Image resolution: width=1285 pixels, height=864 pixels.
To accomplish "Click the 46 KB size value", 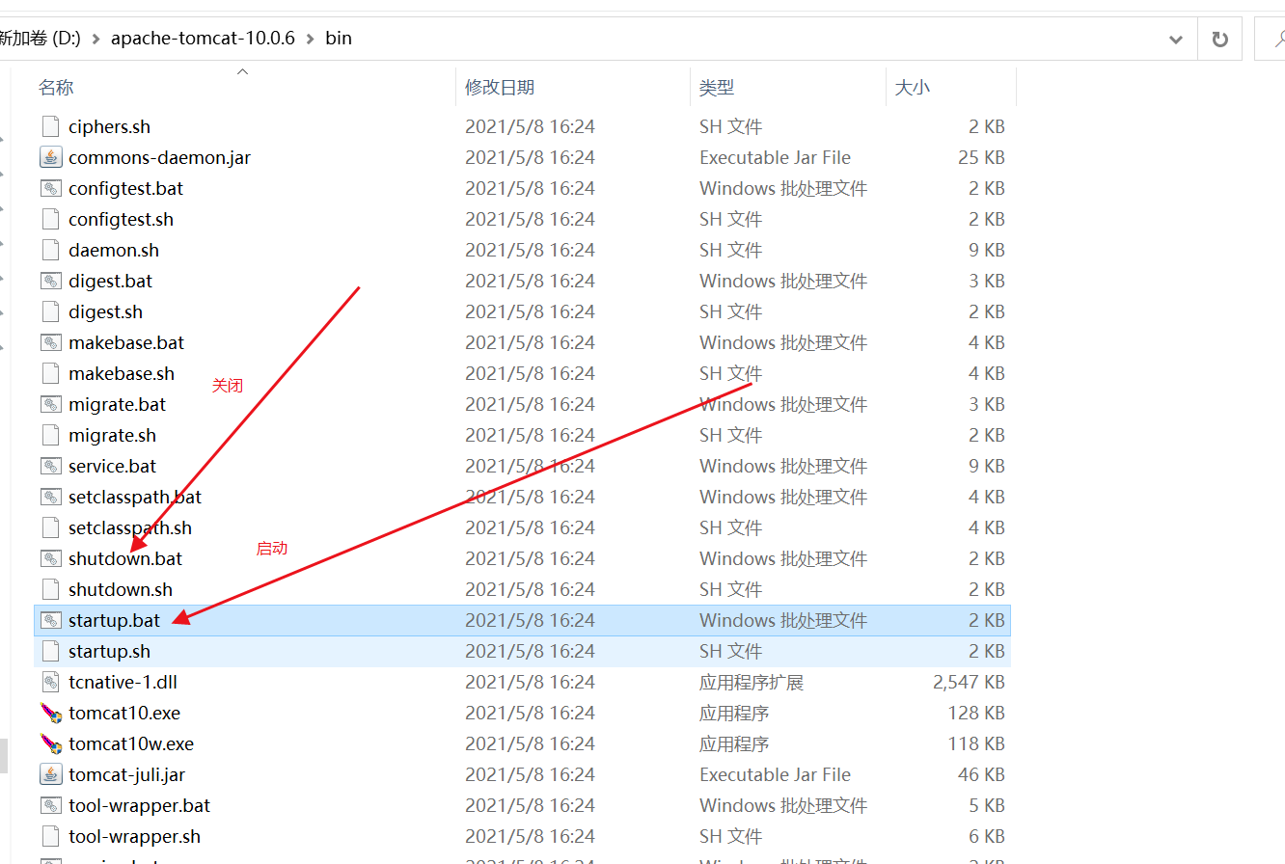I will tap(981, 774).
